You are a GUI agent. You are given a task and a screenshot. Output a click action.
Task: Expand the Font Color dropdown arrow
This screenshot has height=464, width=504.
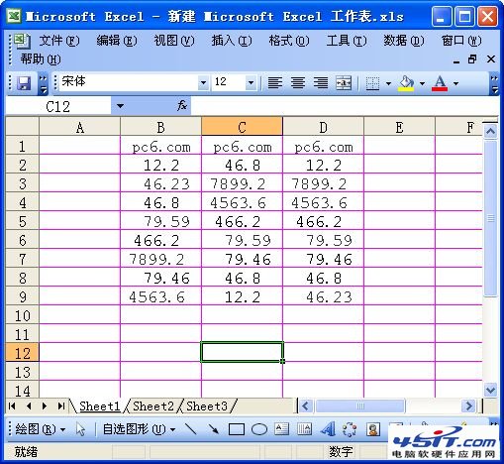455,83
